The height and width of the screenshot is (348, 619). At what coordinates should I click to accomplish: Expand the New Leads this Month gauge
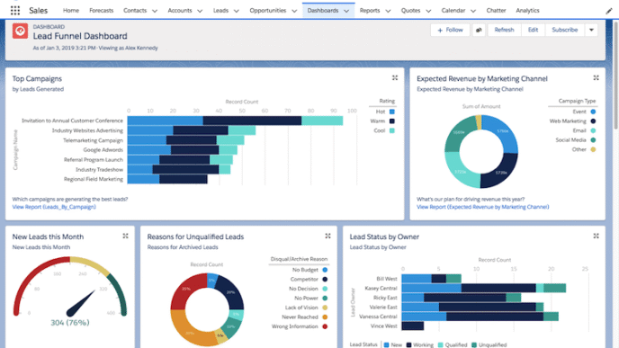coord(126,236)
